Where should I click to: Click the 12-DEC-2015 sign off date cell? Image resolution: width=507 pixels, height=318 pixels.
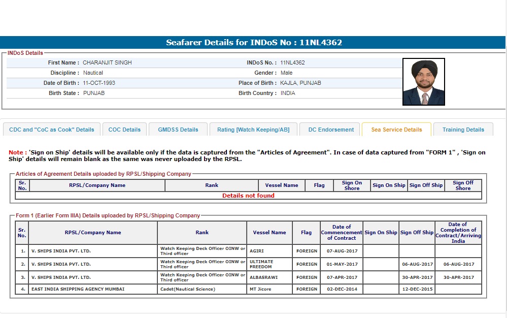417,289
